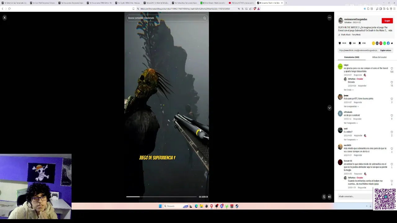397x223 pixels.
Task: Close the TikTok video viewer with the X
Action: coord(5,18)
